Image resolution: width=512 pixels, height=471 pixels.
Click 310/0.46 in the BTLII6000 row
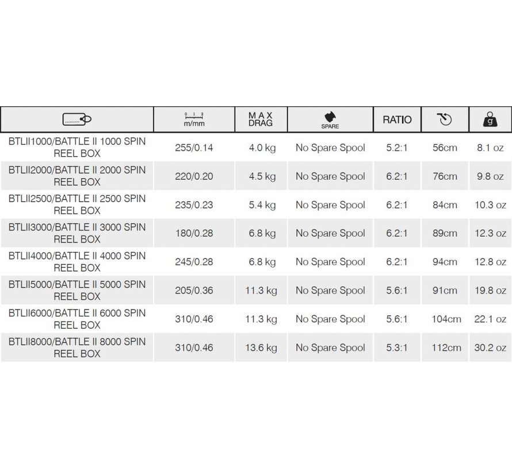click(194, 319)
